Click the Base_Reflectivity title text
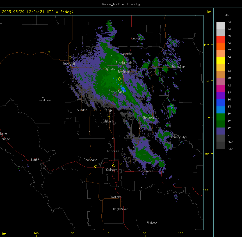The height and width of the screenshot is (237, 242). point(121,4)
